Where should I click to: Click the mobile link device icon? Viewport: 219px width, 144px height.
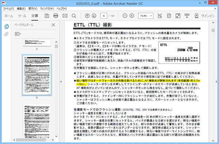(x=196, y=16)
